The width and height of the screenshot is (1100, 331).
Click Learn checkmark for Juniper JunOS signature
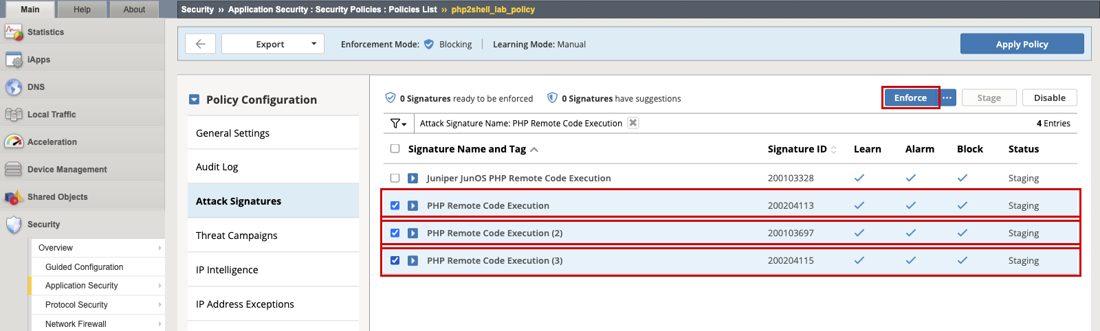[x=859, y=178]
